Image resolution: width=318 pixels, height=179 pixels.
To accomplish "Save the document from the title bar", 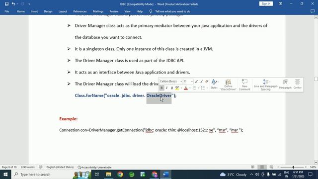I will pyautogui.click(x=6, y=4).
